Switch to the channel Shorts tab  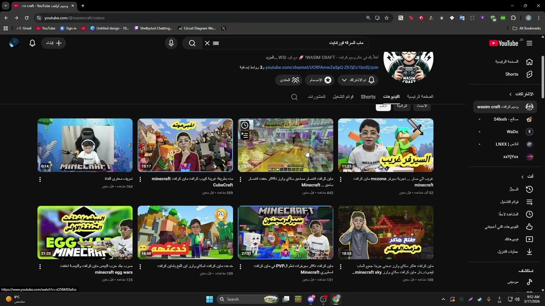(368, 97)
